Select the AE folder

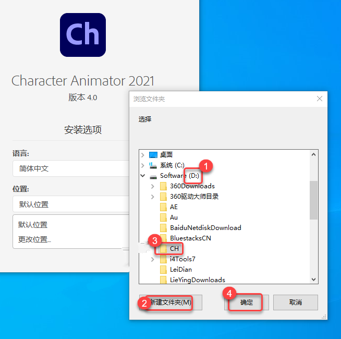[169, 207]
